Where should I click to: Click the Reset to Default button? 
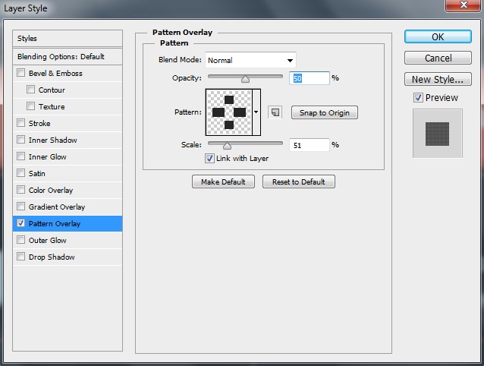pos(298,182)
